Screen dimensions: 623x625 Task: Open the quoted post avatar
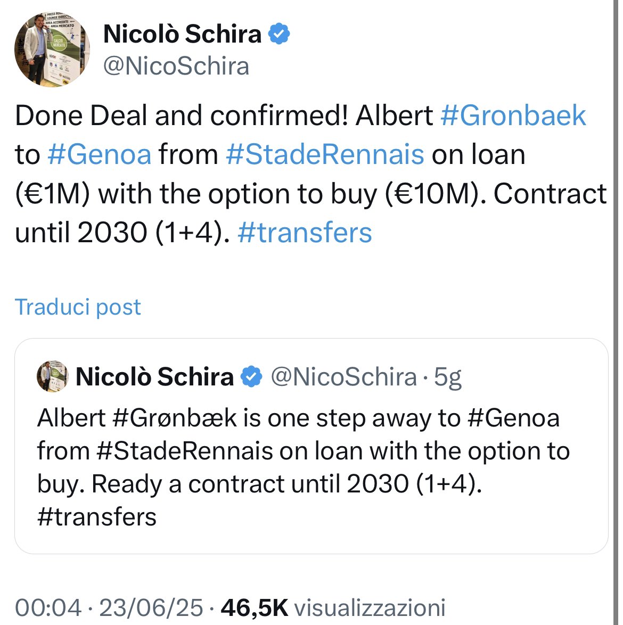(52, 377)
